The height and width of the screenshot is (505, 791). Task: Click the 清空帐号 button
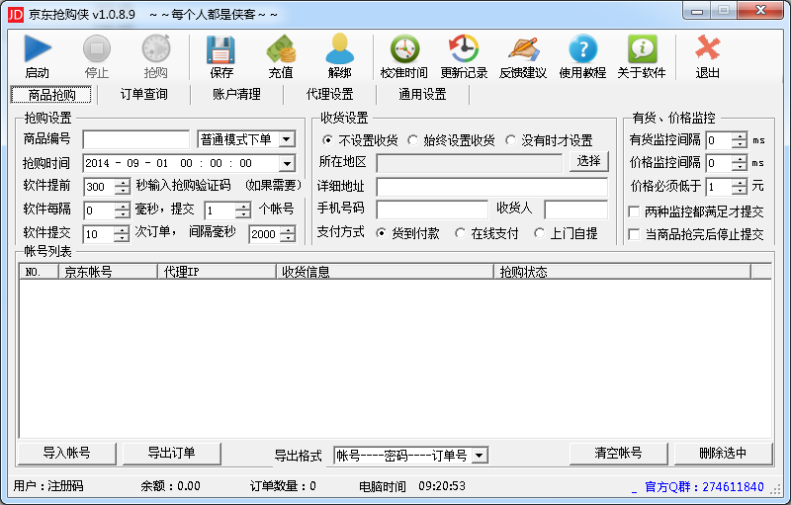(x=619, y=453)
